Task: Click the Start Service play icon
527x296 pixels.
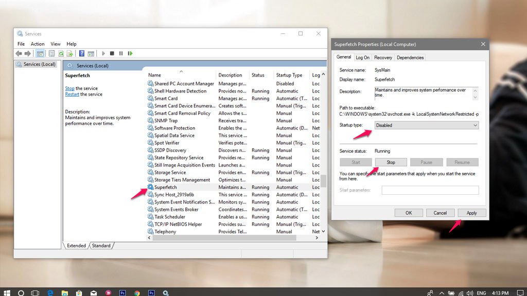Action: [103, 53]
